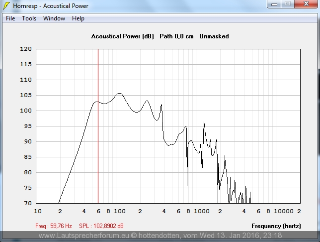Image resolution: width=320 pixels, height=242 pixels.
Task: Open the File menu
Action: 10,18
